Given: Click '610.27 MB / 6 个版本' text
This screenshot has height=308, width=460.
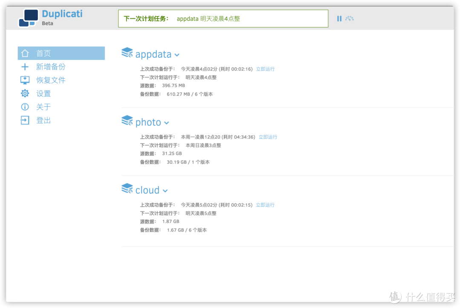Looking at the screenshot, I should click(190, 94).
